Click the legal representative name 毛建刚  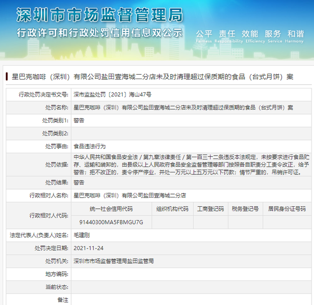82,235
